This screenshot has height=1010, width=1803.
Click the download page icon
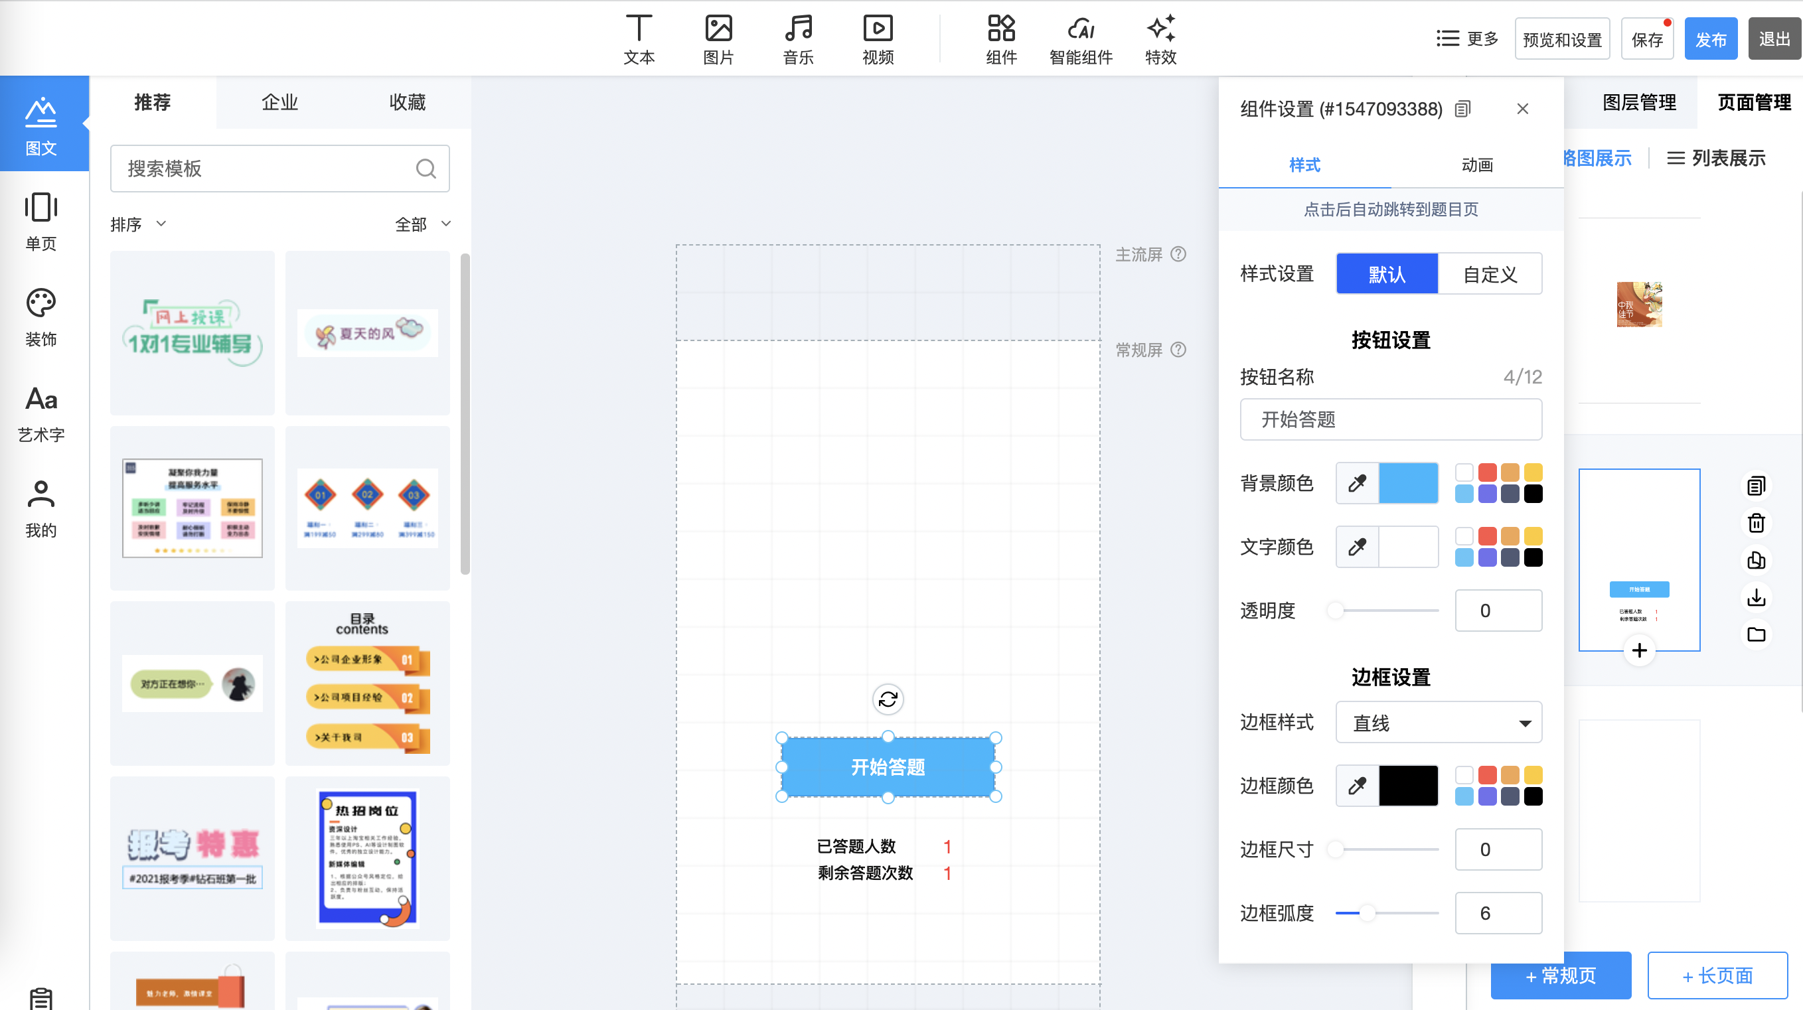[x=1756, y=597]
